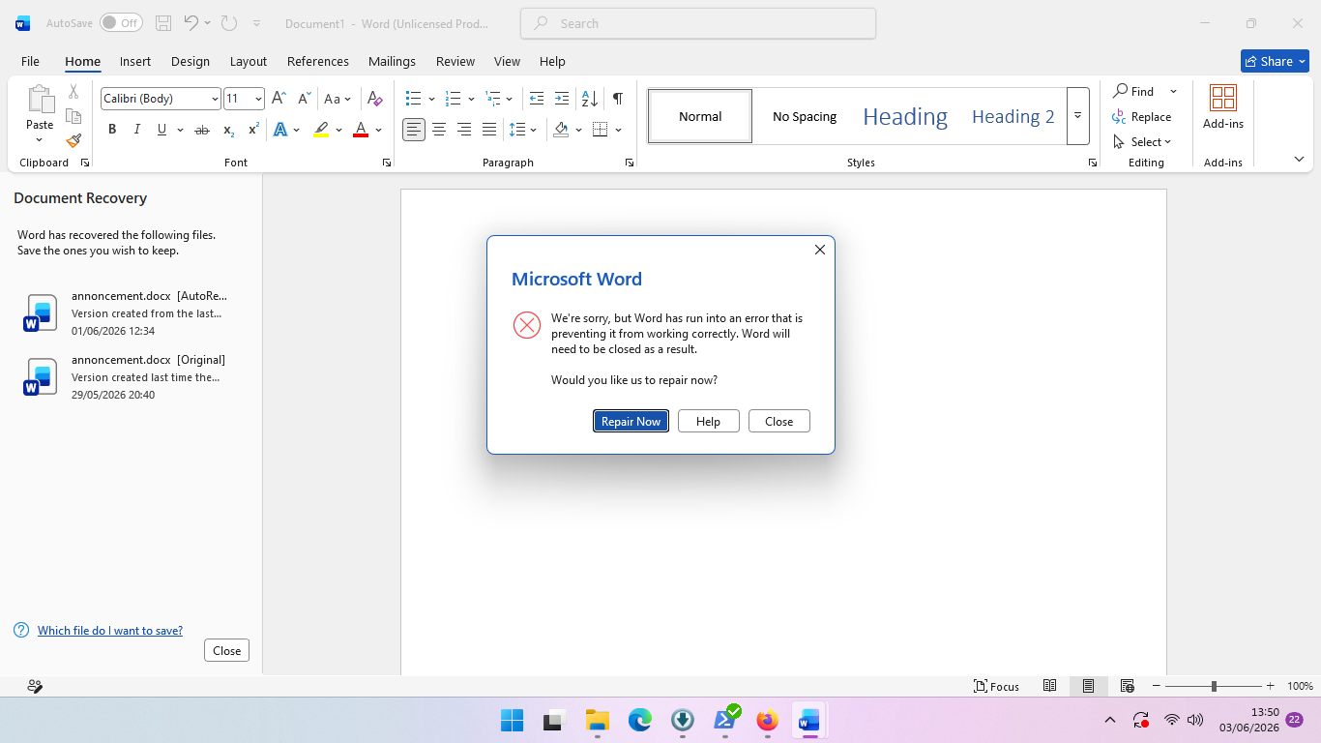
Task: Clear all formatting icon
Action: (x=375, y=99)
